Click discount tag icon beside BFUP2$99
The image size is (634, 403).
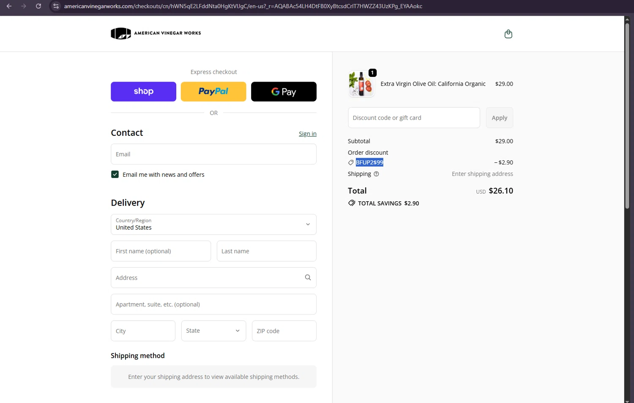[x=351, y=162]
